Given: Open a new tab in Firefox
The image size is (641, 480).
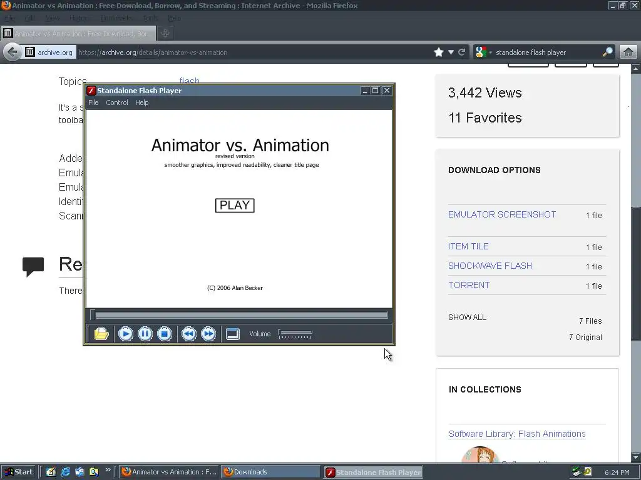Looking at the screenshot, I should 165,34.
